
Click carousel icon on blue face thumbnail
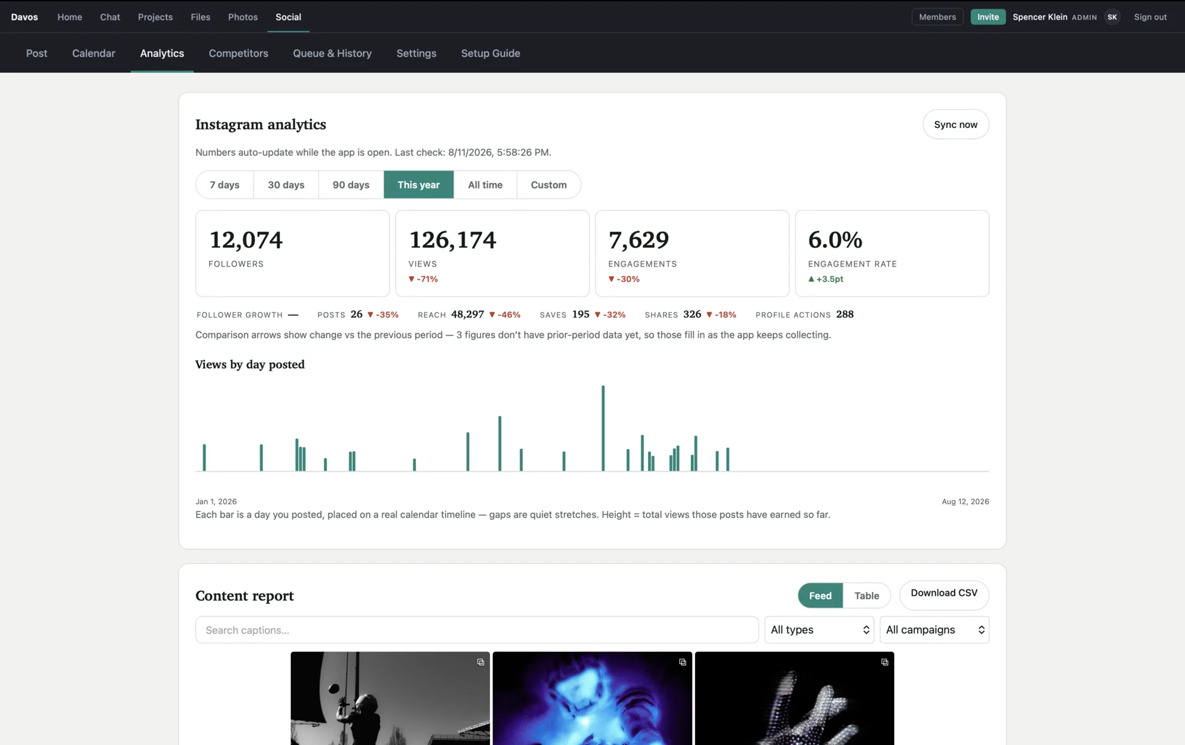pyautogui.click(x=683, y=662)
